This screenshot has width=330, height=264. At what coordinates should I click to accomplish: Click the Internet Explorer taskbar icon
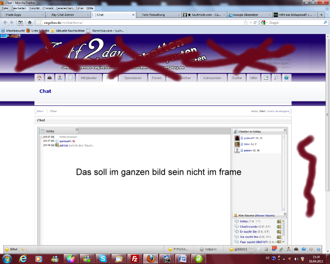coord(23,258)
